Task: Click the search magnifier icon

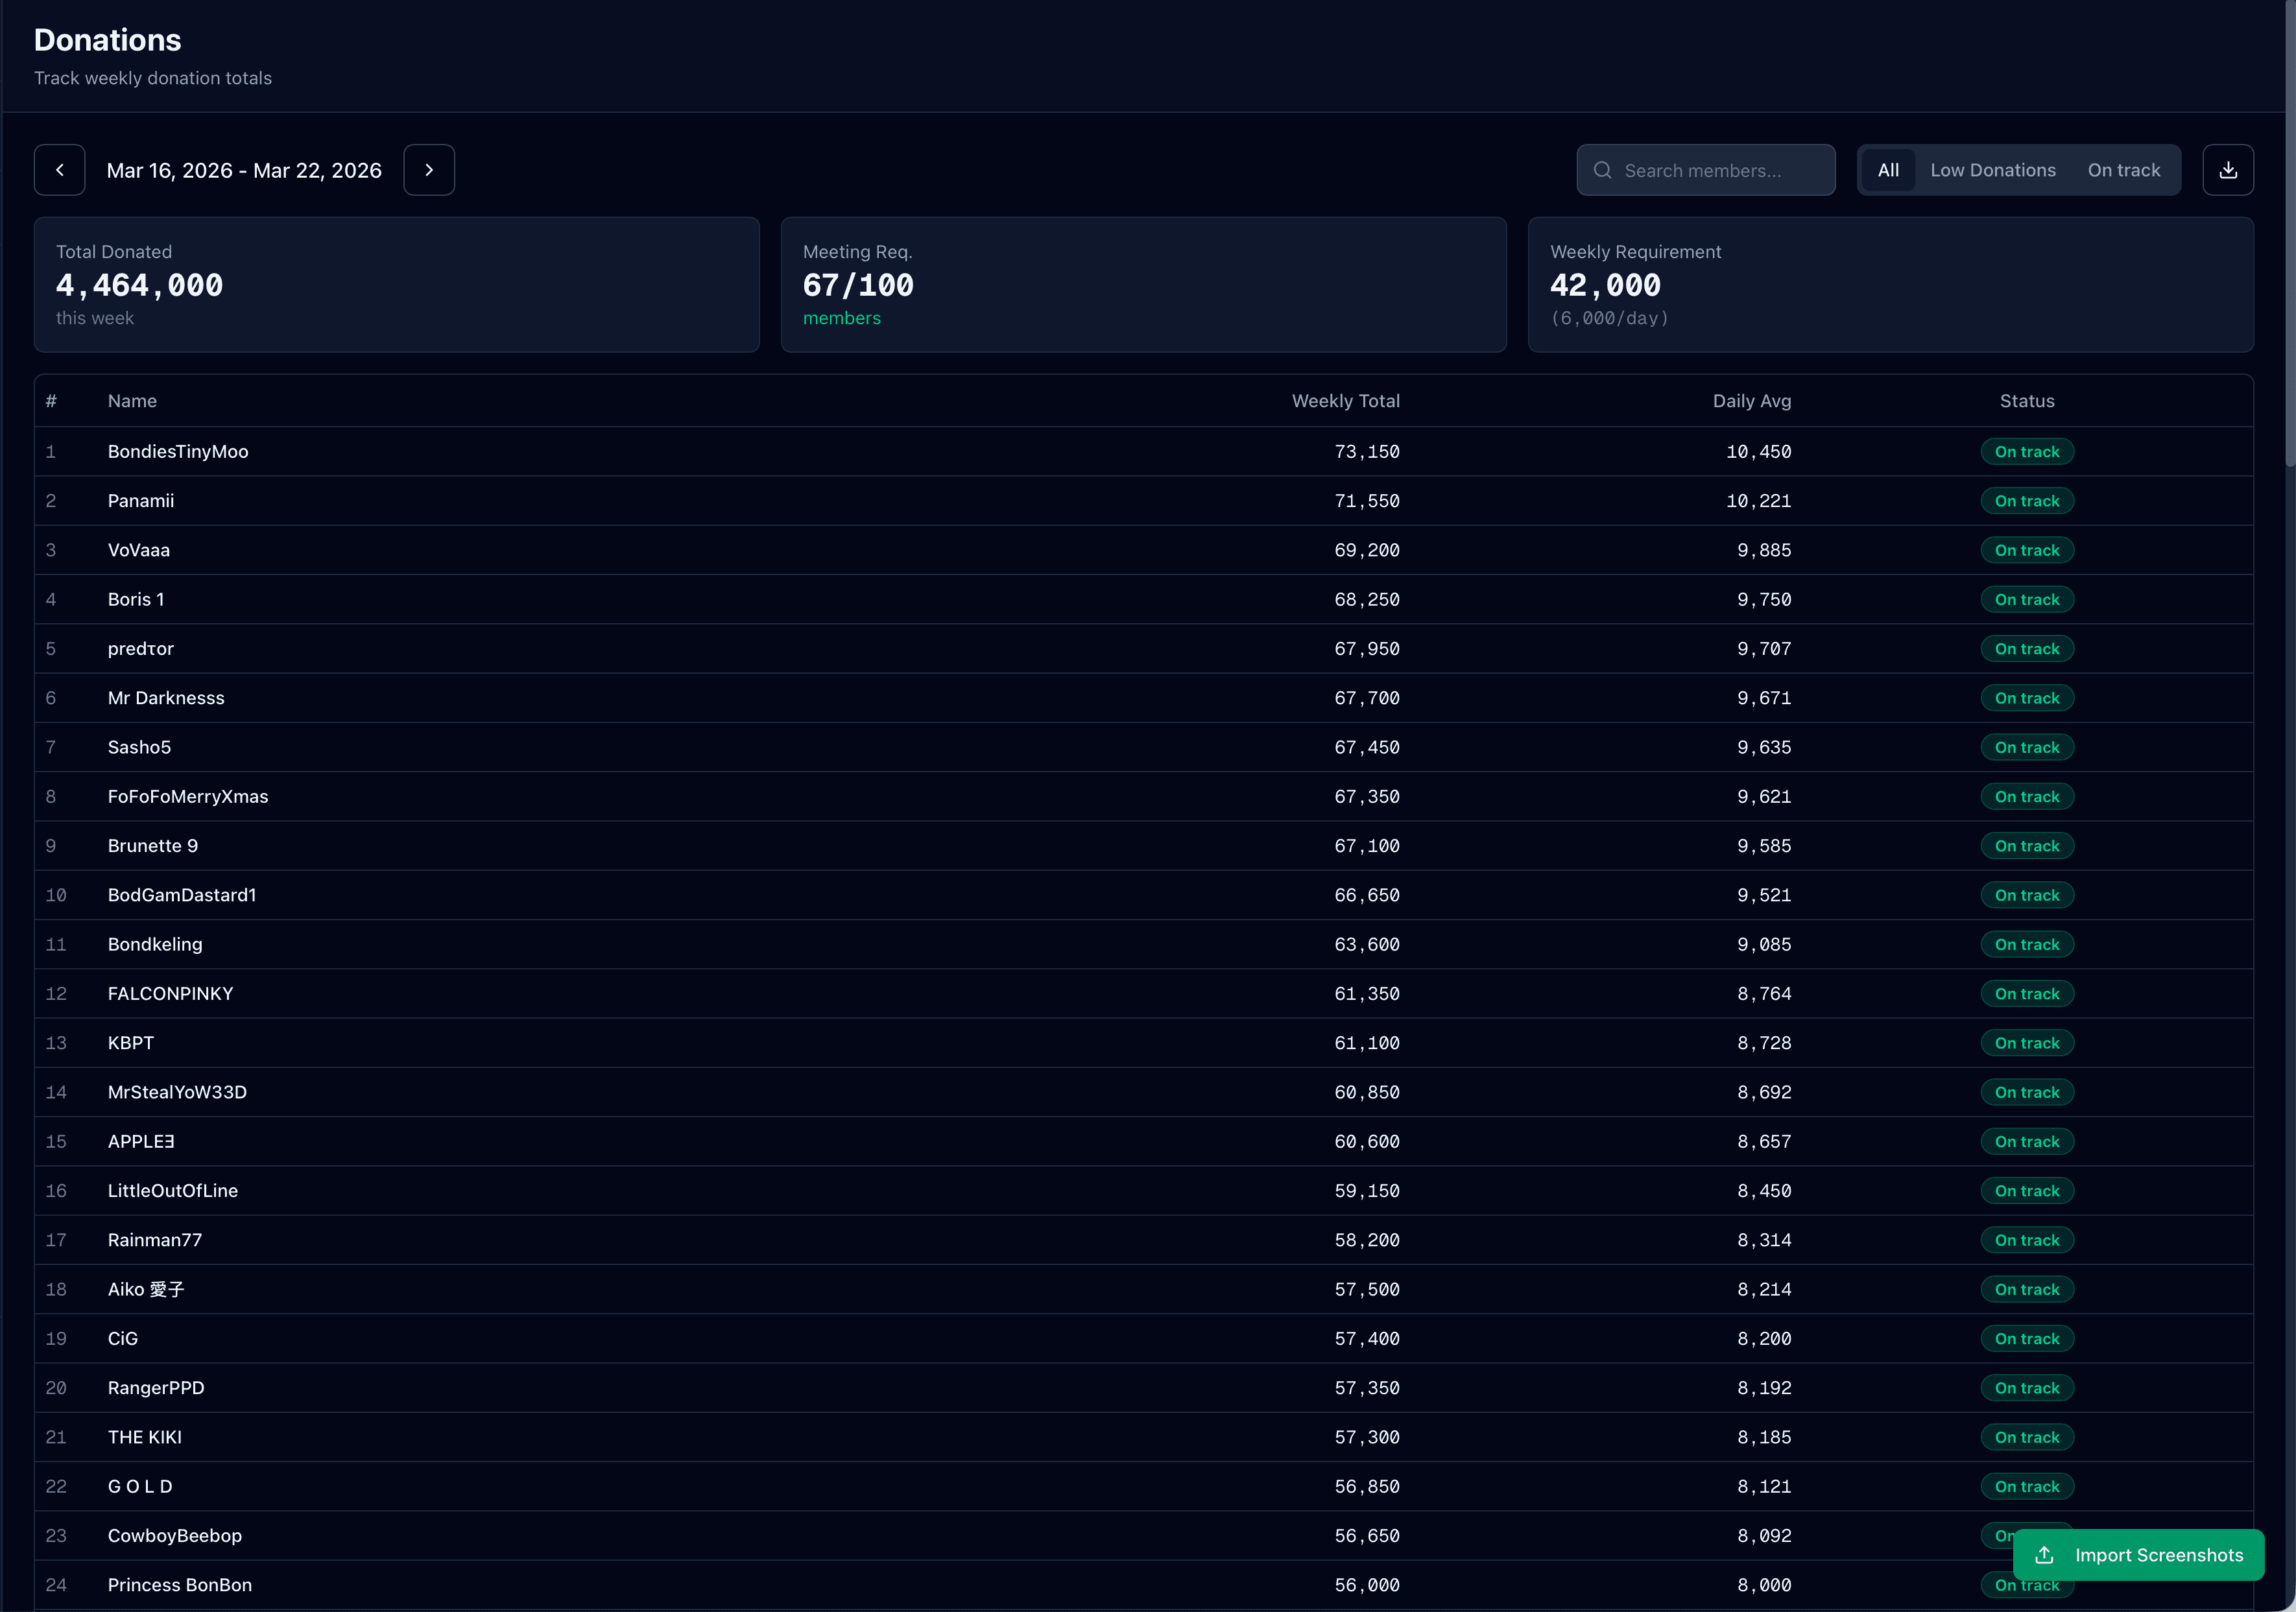Action: tap(1603, 170)
